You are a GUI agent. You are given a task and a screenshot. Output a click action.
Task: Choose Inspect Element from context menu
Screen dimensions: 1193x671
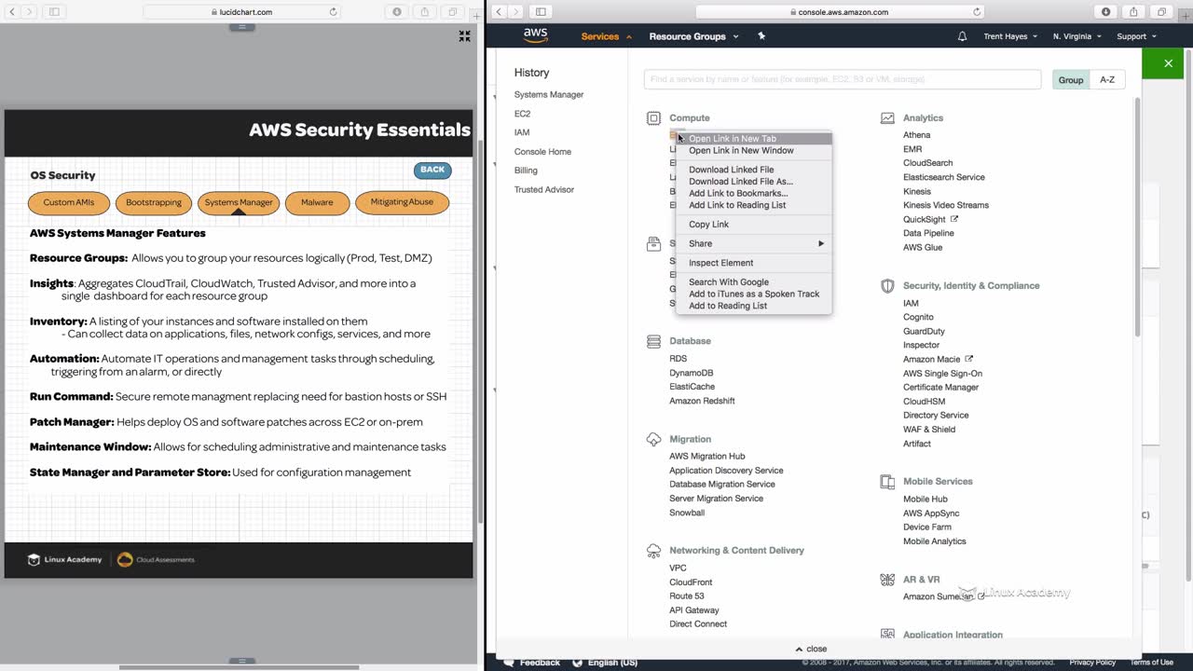click(x=754, y=263)
